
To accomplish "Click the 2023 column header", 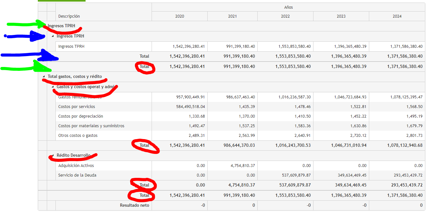I will 341,16.
